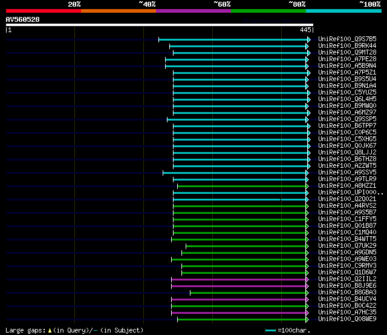The height and width of the screenshot is (335, 387).
Task: Select the UniRef100_Q0JK67 label
Action: 347,146
